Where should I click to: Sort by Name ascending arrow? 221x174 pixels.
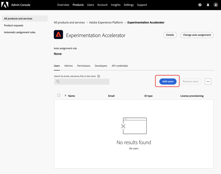click(x=65, y=96)
